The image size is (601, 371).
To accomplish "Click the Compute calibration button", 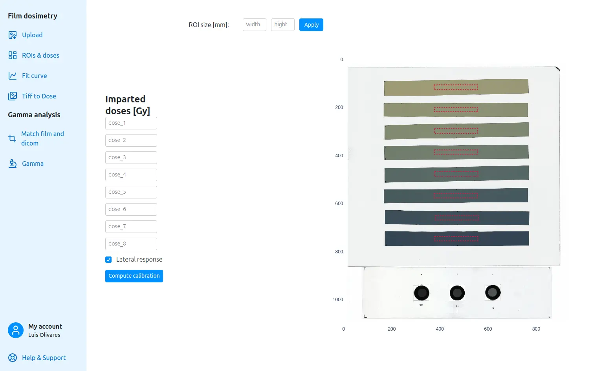I will [x=134, y=276].
